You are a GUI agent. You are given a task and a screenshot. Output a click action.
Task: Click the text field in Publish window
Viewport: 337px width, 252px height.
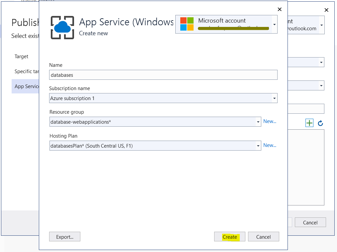coord(306,109)
